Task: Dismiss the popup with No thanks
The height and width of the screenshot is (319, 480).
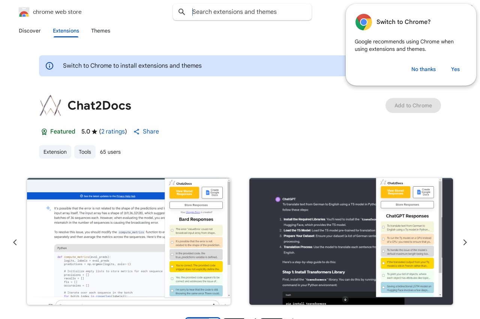Action: [423, 69]
